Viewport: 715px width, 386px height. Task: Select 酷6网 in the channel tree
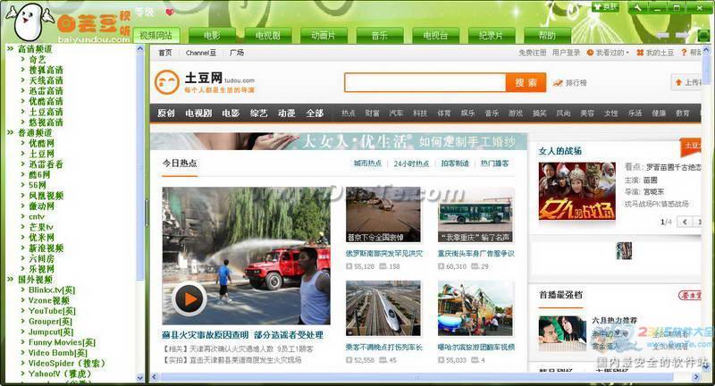click(x=39, y=175)
